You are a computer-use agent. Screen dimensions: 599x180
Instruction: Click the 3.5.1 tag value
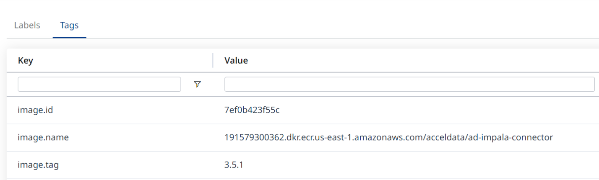[x=234, y=165]
